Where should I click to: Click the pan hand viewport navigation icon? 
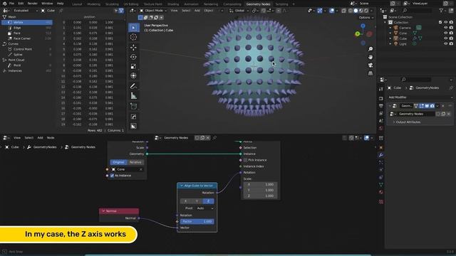point(370,57)
